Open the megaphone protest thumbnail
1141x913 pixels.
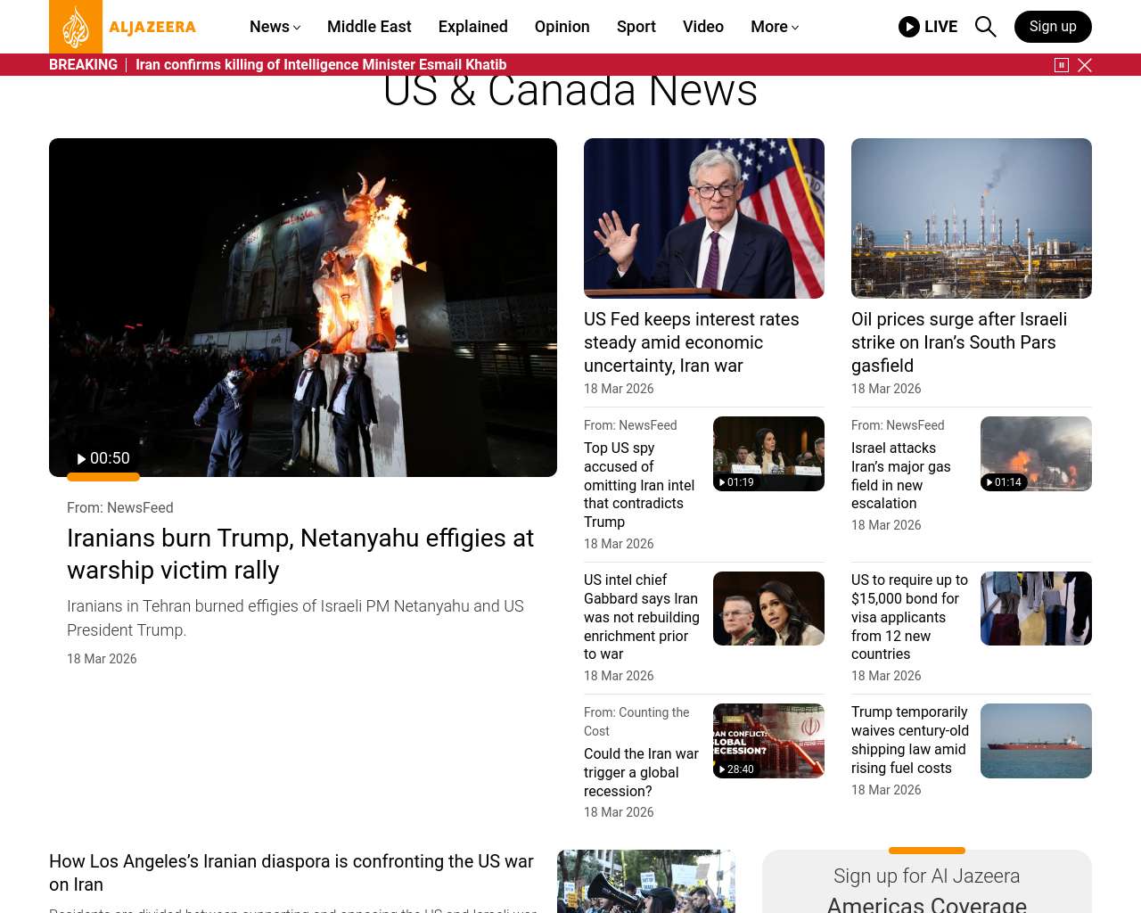(646, 882)
